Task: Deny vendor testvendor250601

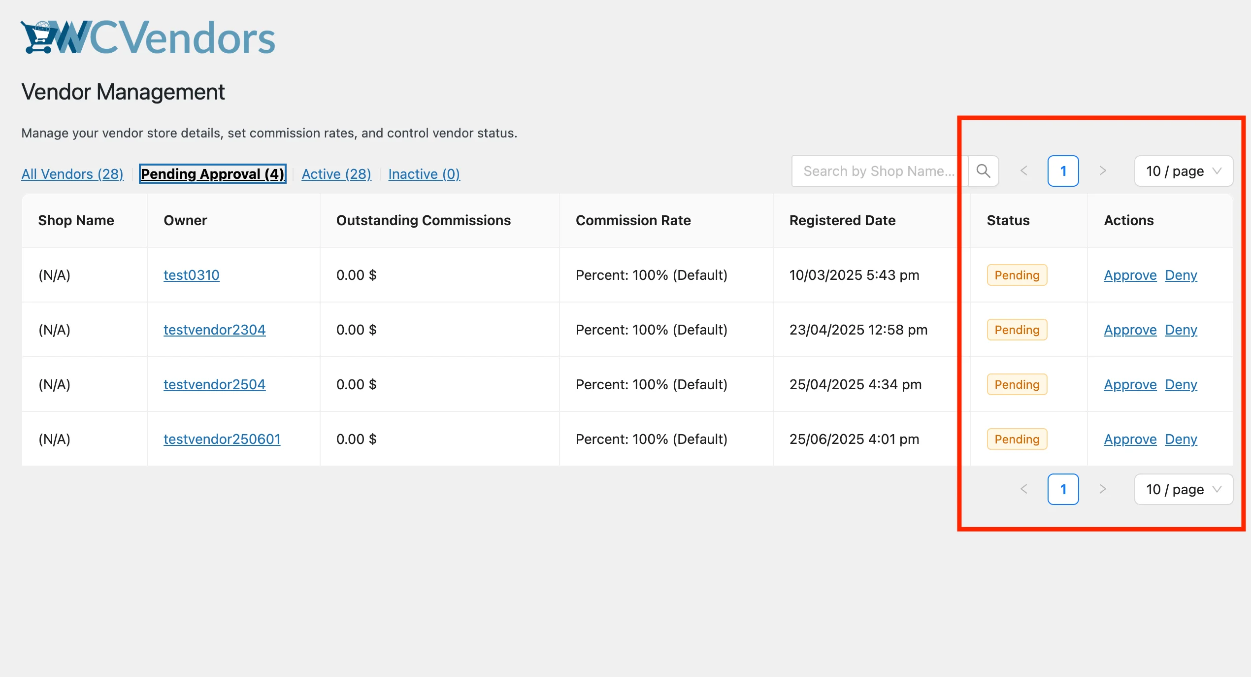Action: point(1181,439)
